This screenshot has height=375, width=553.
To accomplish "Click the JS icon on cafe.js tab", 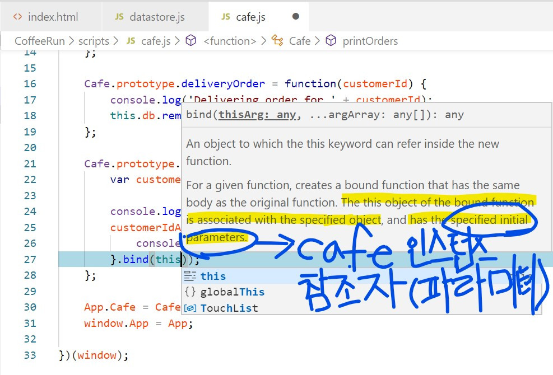I will pos(226,17).
